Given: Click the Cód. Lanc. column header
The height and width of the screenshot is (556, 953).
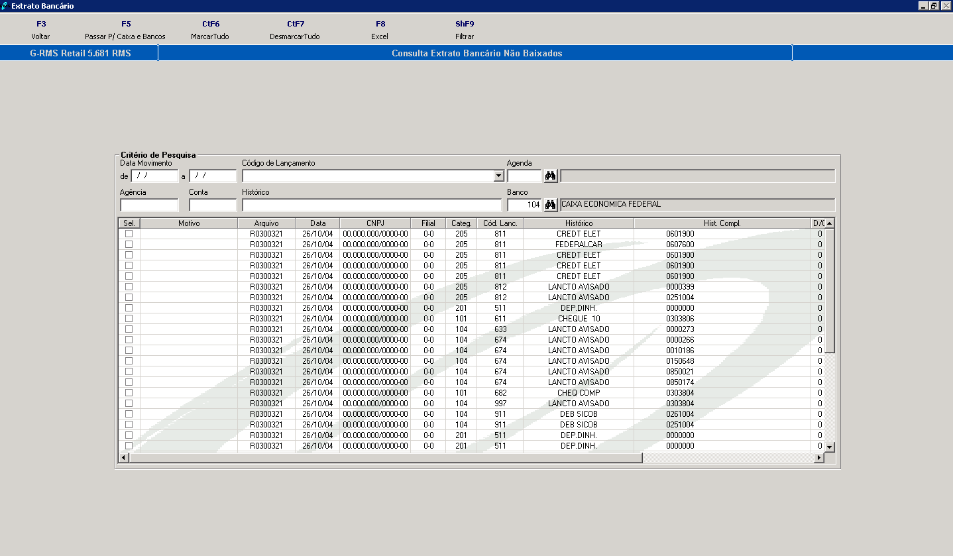Looking at the screenshot, I should click(500, 223).
